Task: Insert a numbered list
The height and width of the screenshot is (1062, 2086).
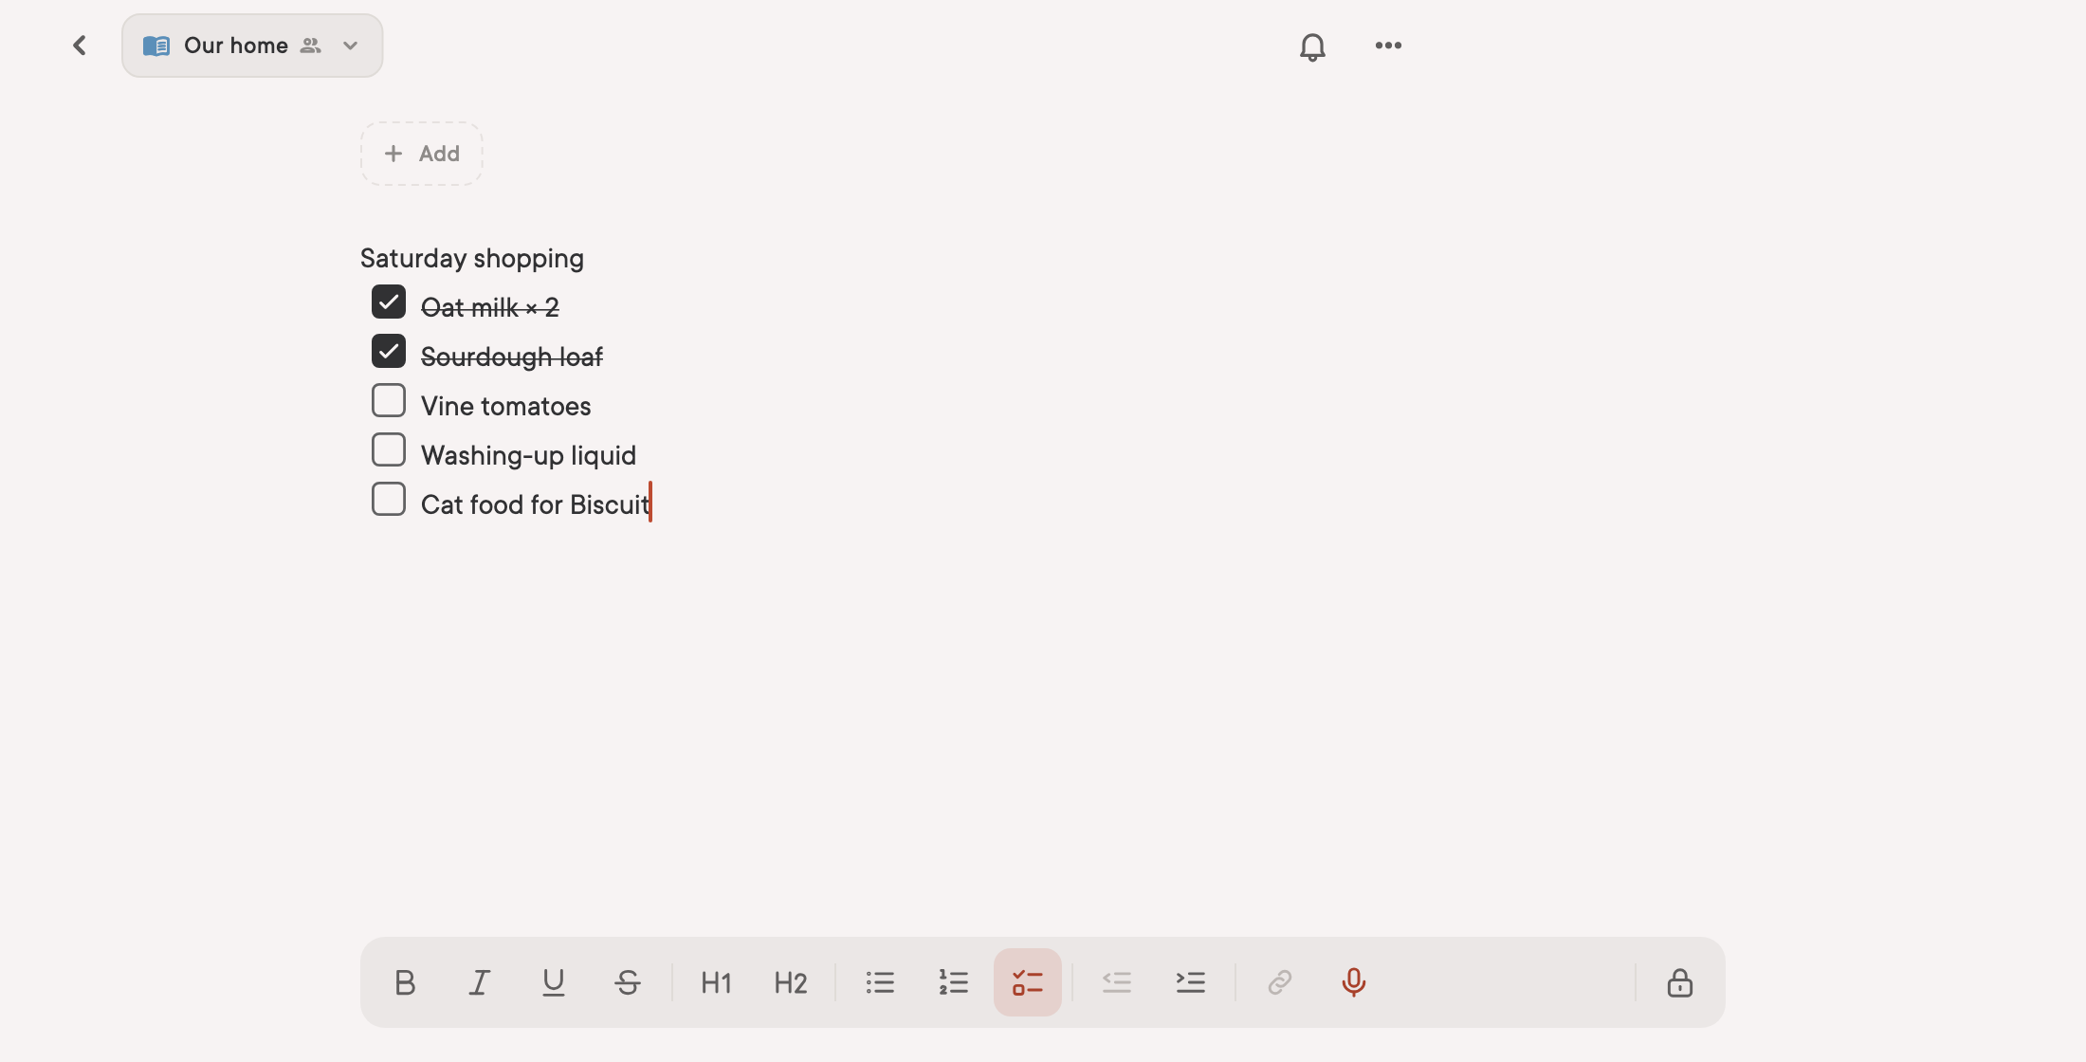Action: [x=954, y=982]
